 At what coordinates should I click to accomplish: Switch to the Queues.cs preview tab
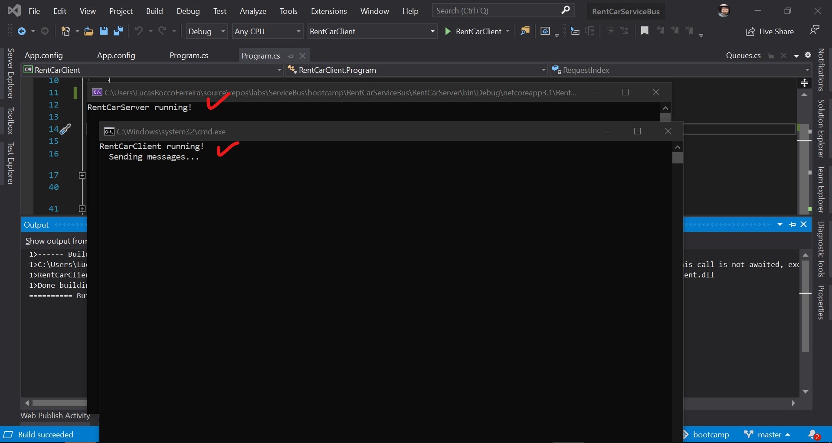743,55
